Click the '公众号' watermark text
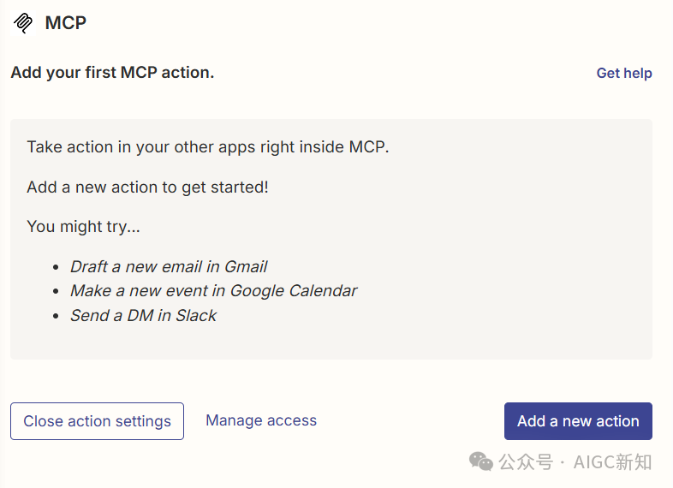 (526, 462)
